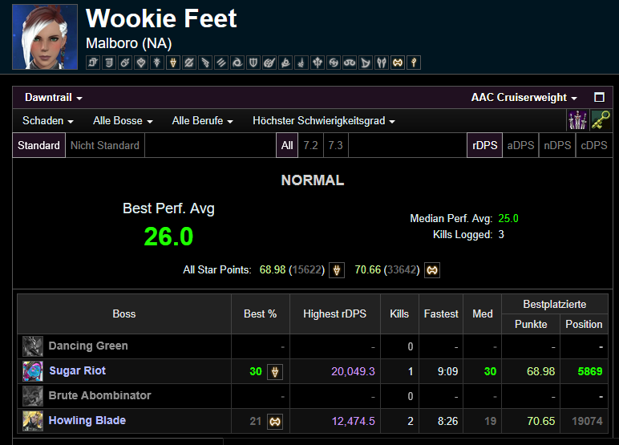Select the Red Mage job icon

(x=301, y=63)
